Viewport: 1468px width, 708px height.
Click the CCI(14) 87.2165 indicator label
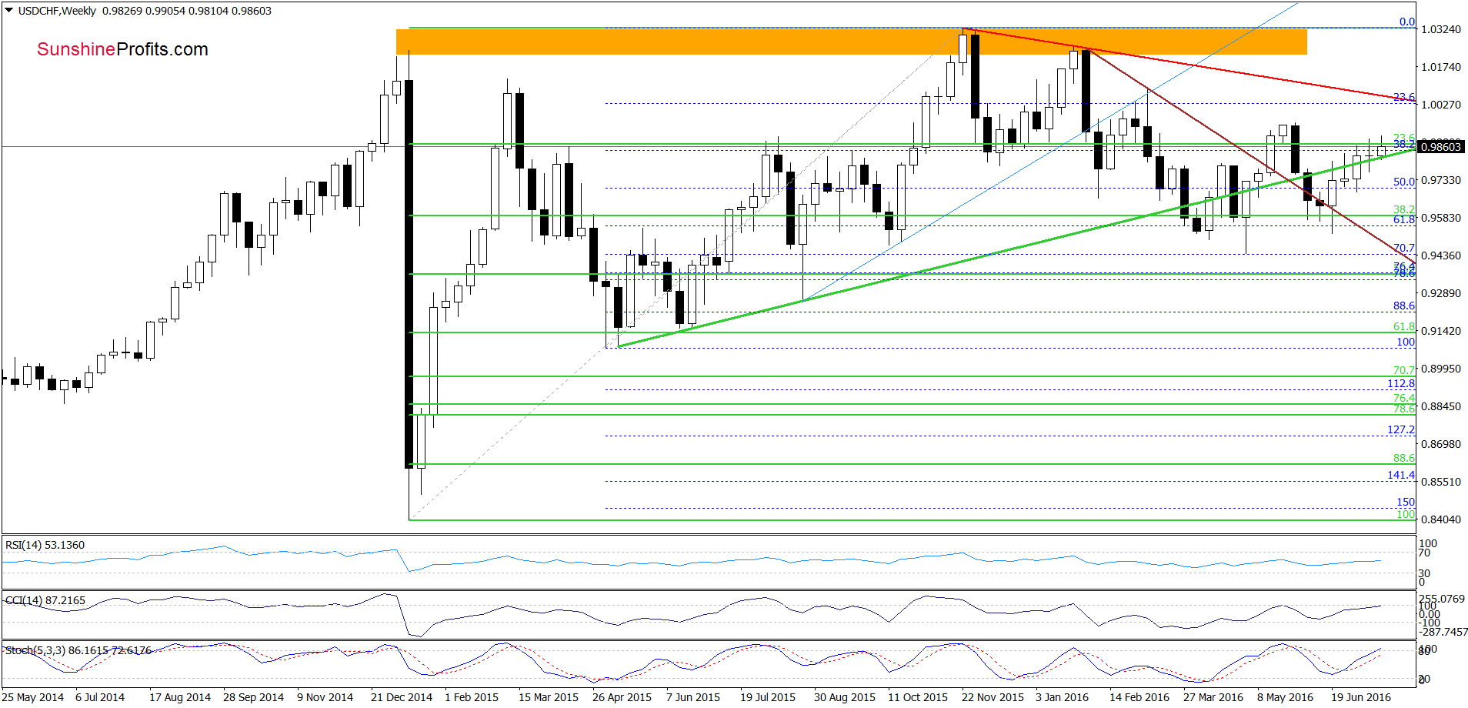[45, 600]
